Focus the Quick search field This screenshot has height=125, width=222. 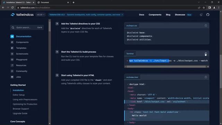point(27,27)
